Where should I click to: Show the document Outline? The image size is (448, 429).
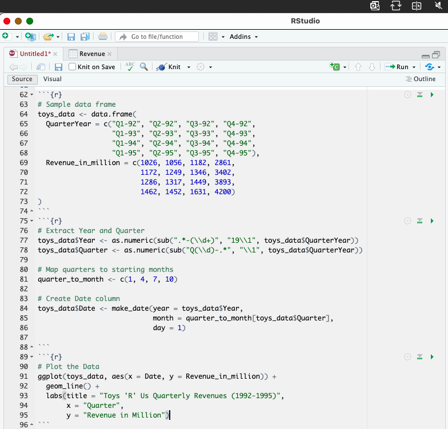421,79
